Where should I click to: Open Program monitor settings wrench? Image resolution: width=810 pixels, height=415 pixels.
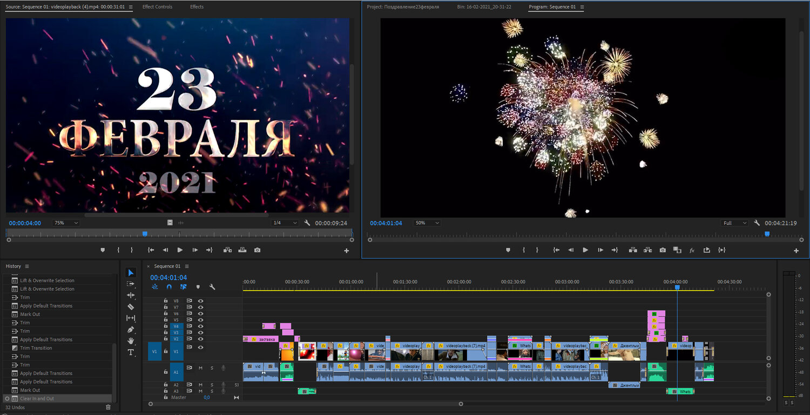click(x=757, y=223)
